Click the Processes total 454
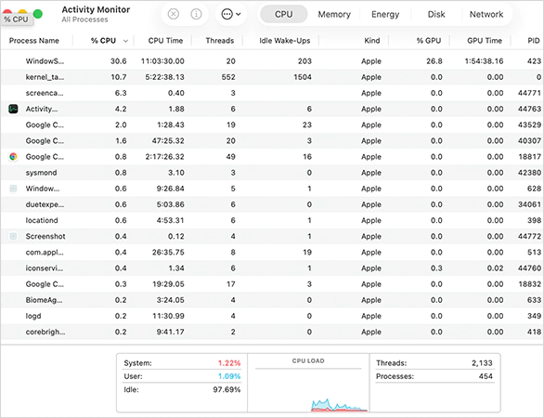Image resolution: width=544 pixels, height=418 pixels. point(486,376)
